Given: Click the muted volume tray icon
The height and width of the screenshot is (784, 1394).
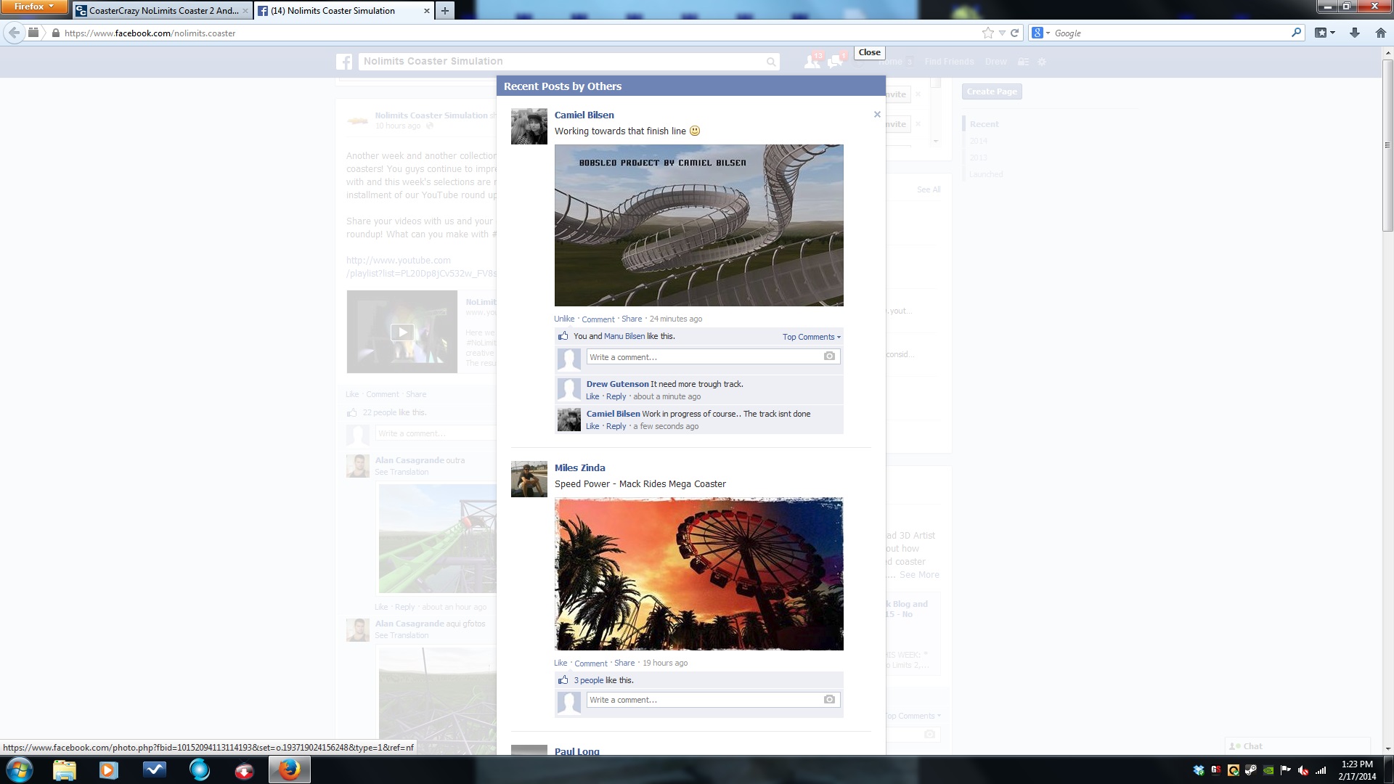Looking at the screenshot, I should pos(1303,770).
